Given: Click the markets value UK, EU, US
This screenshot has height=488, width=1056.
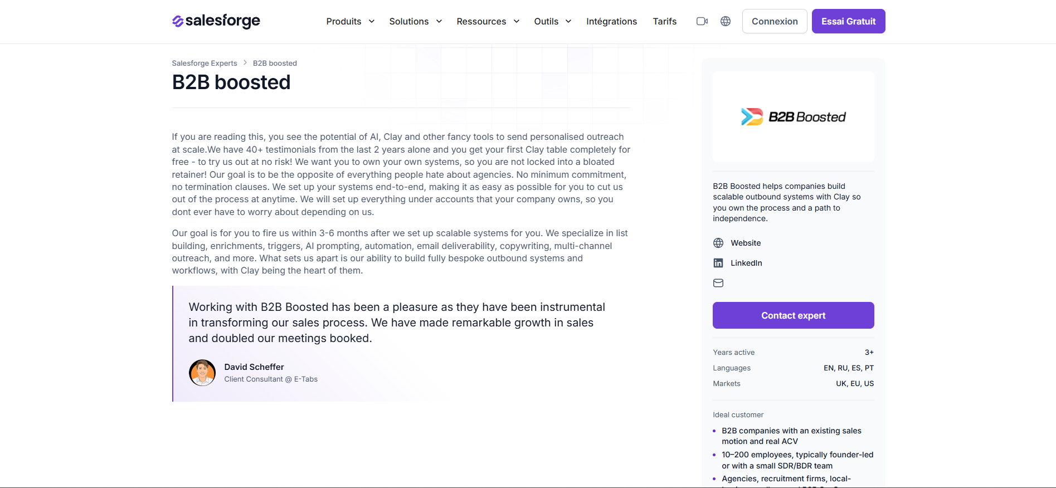Looking at the screenshot, I should click(855, 383).
